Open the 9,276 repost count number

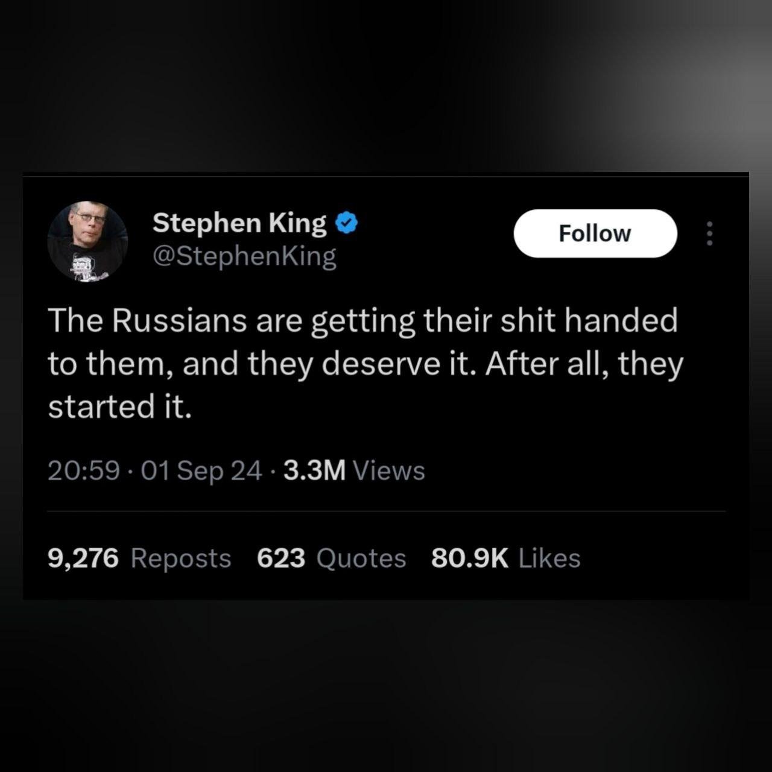point(83,558)
